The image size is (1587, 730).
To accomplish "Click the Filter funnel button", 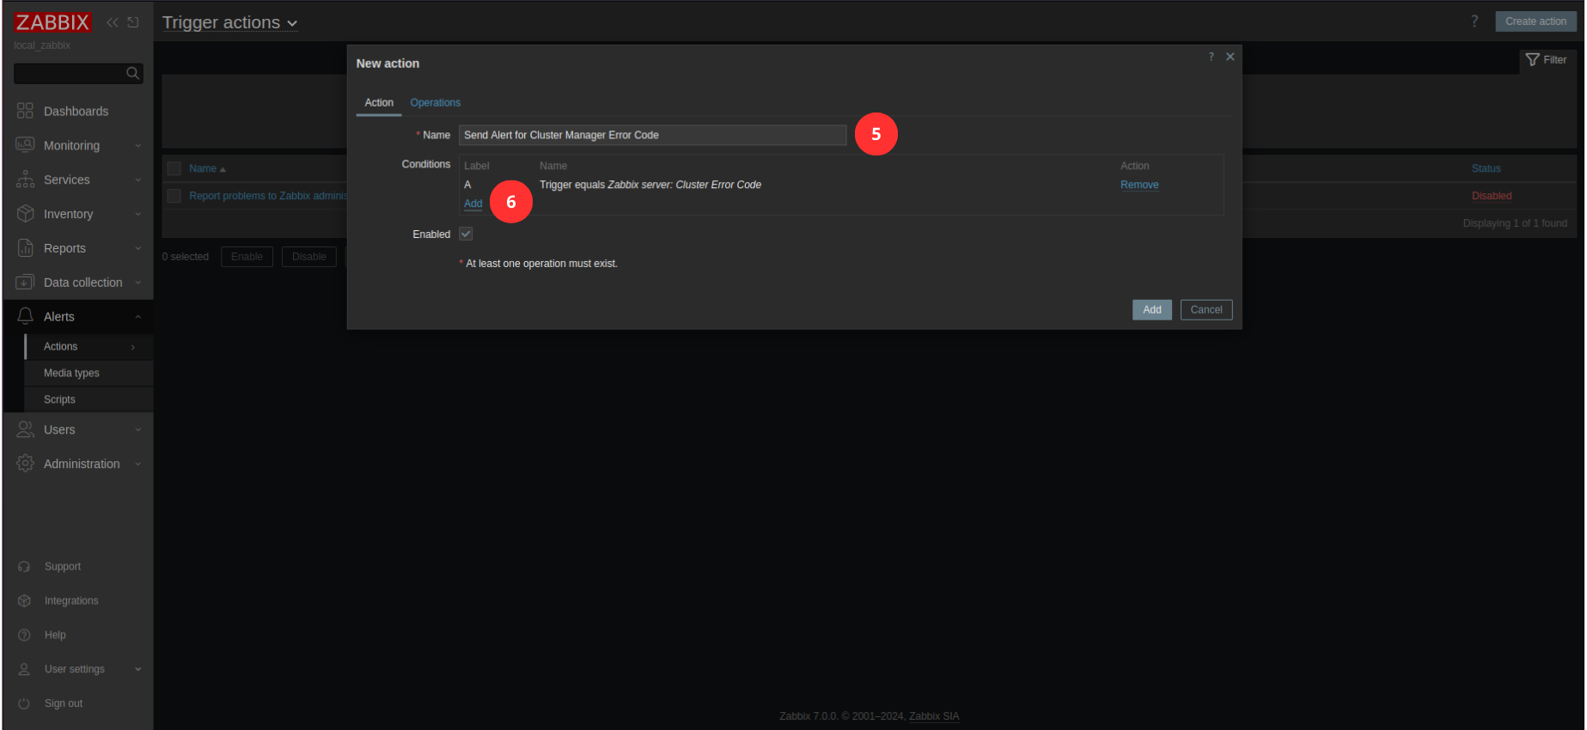I will click(x=1547, y=60).
